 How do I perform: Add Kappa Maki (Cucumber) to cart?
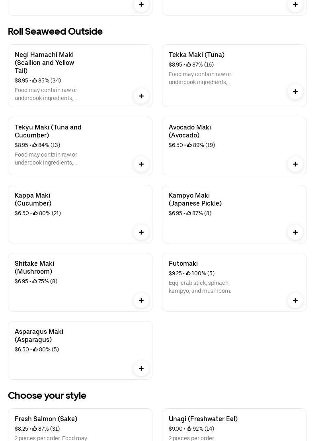point(141,232)
